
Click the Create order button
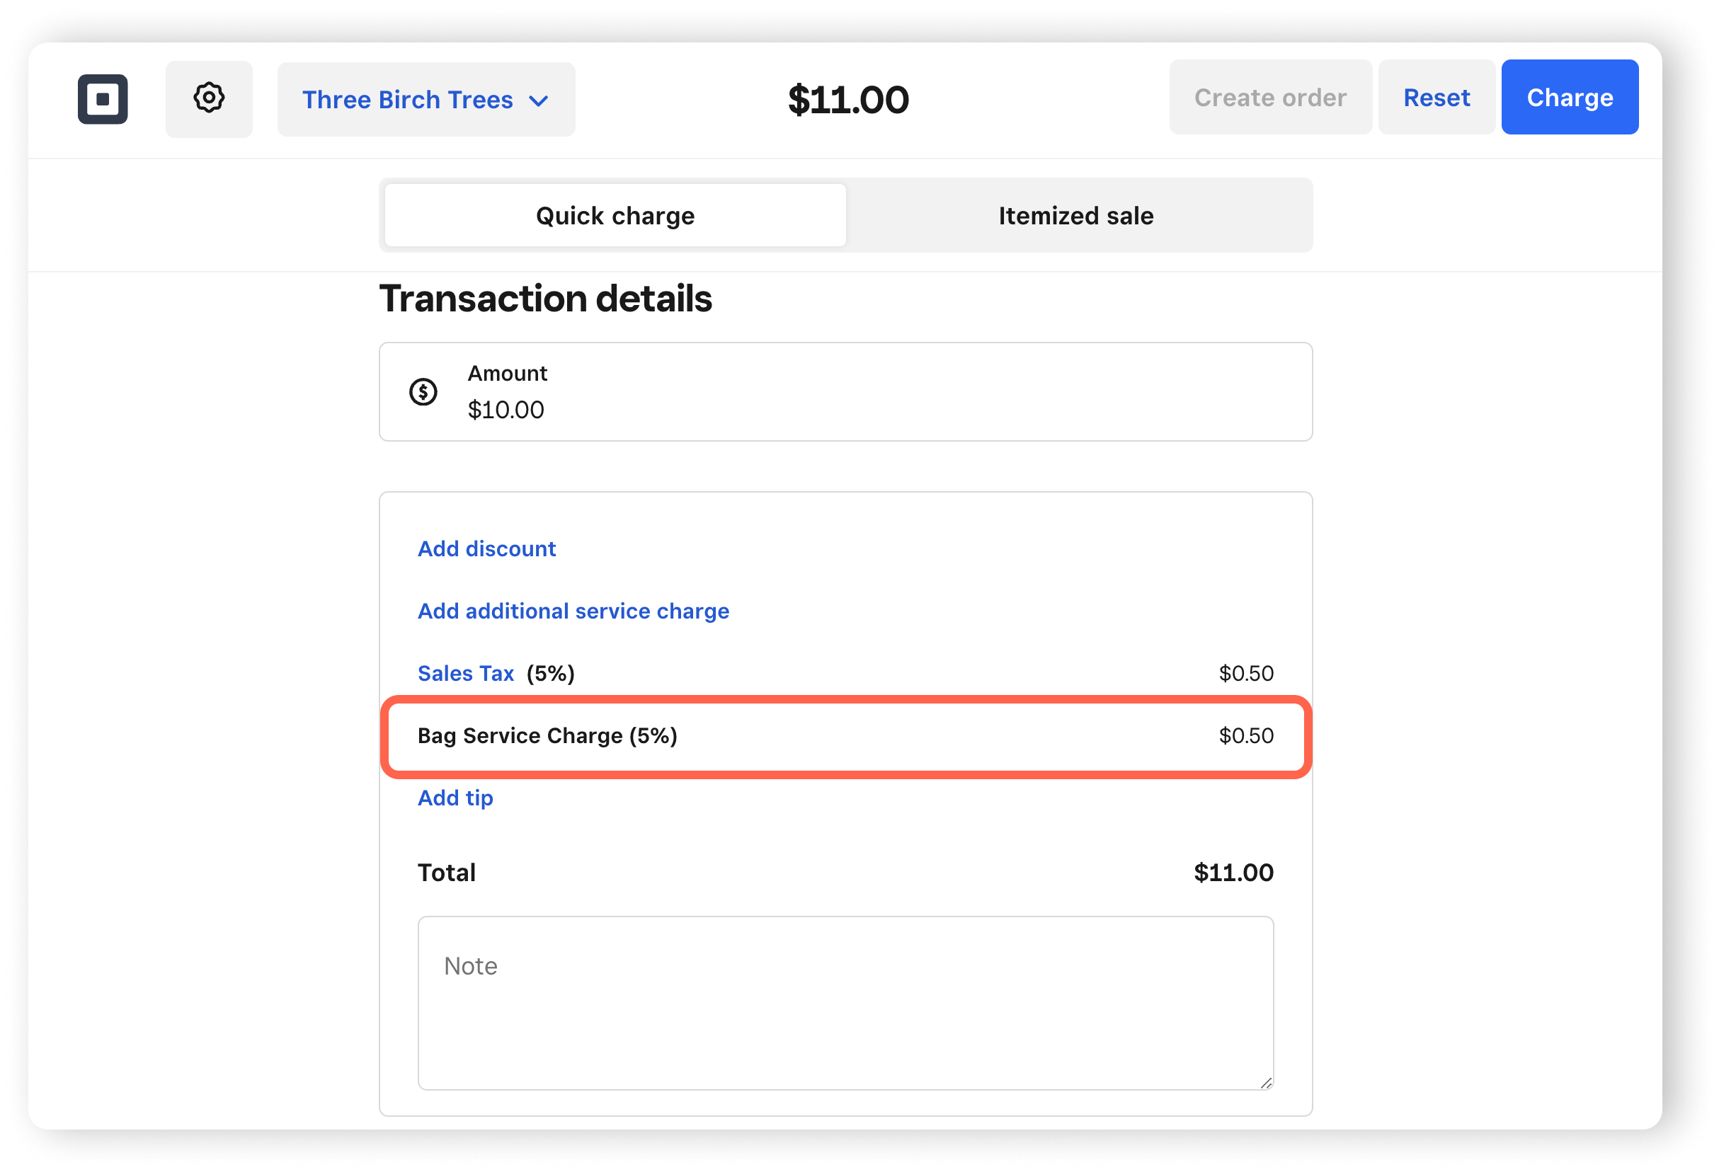click(x=1270, y=97)
